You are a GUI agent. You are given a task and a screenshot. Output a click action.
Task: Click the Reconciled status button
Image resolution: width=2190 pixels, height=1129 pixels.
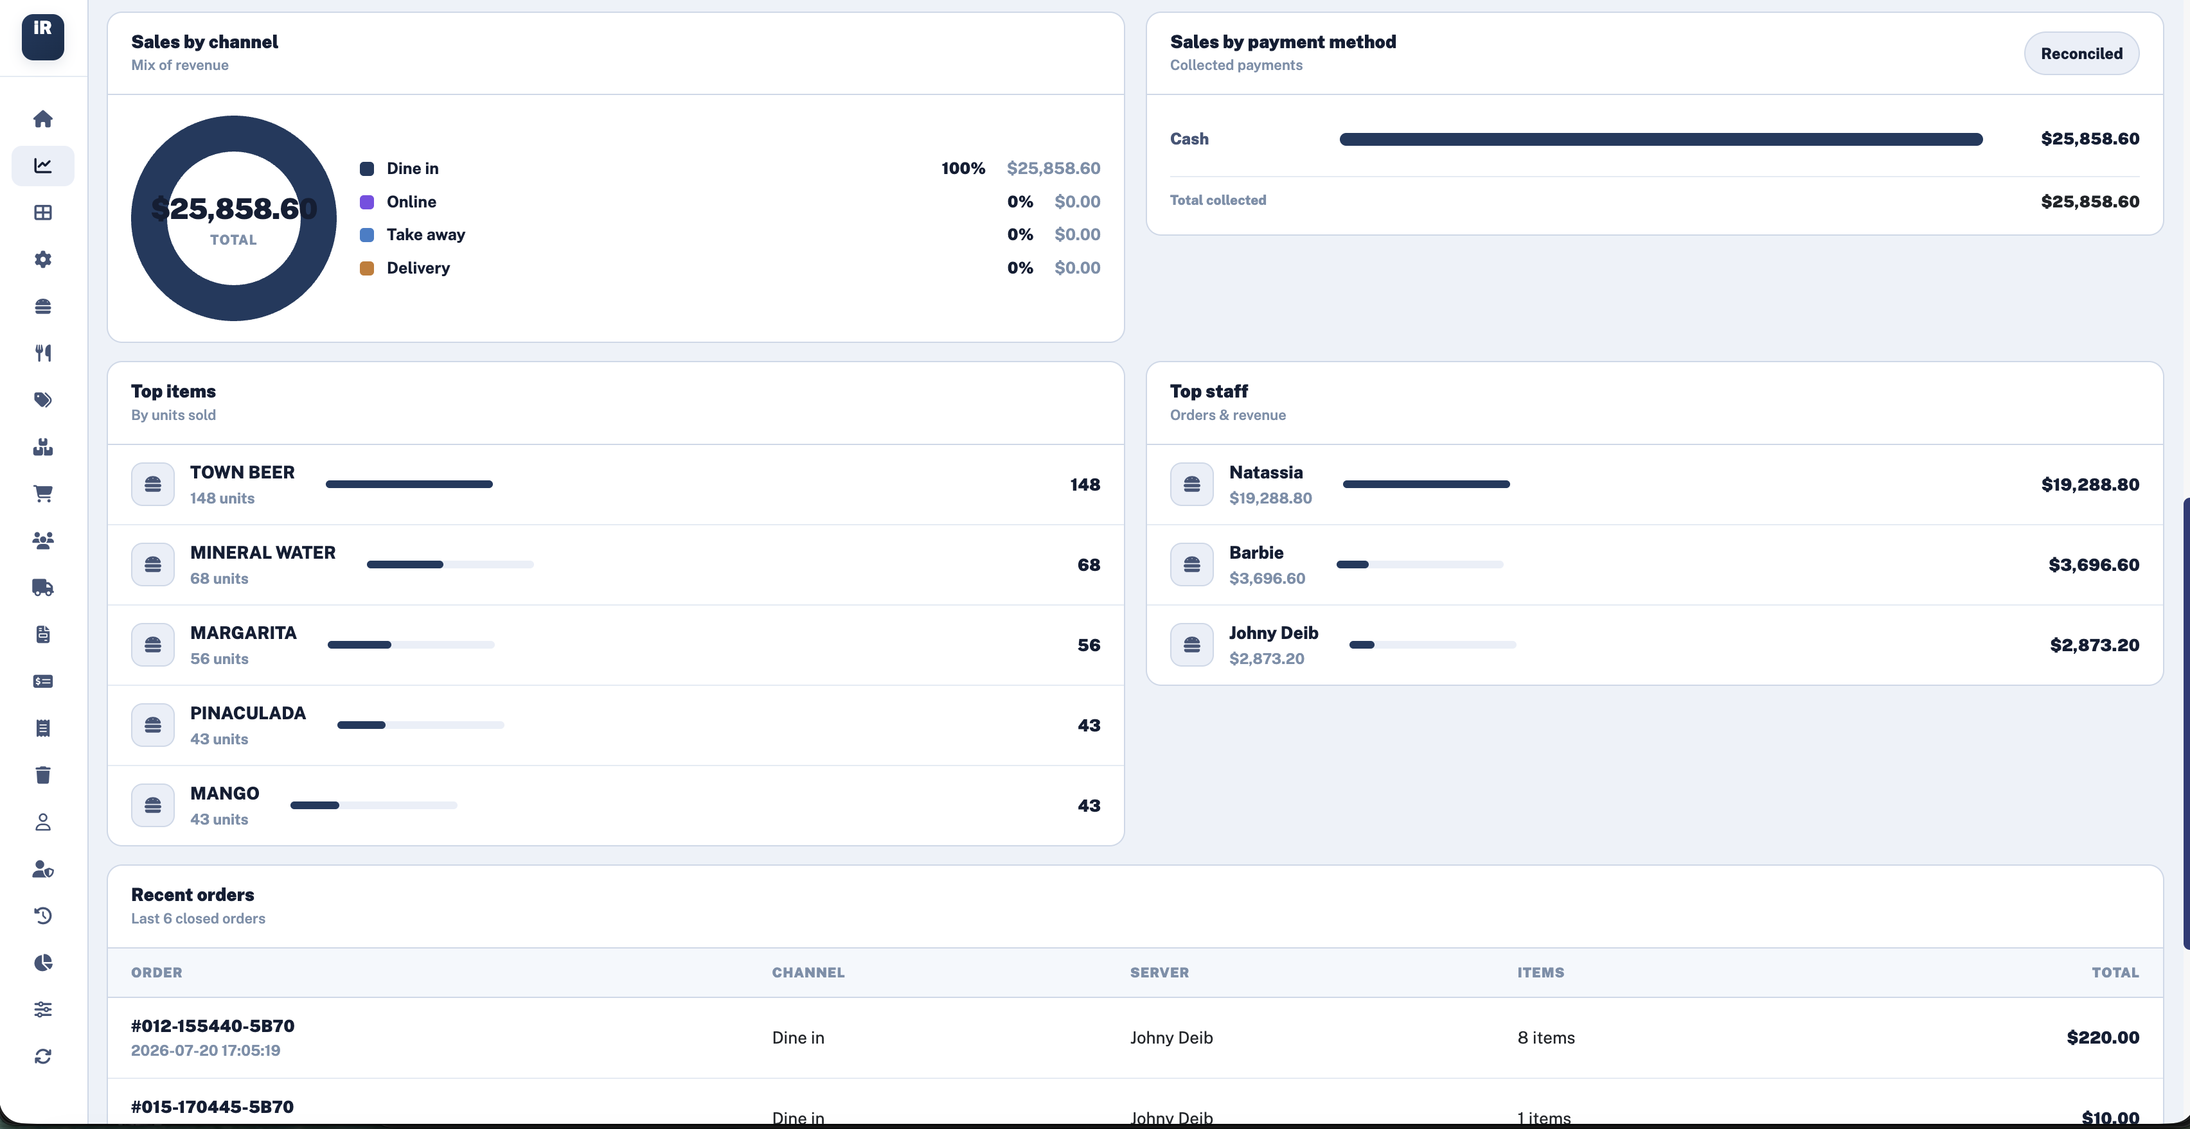point(2081,53)
